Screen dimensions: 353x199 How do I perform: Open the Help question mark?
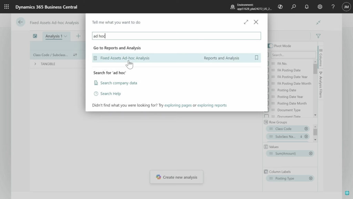(333, 7)
